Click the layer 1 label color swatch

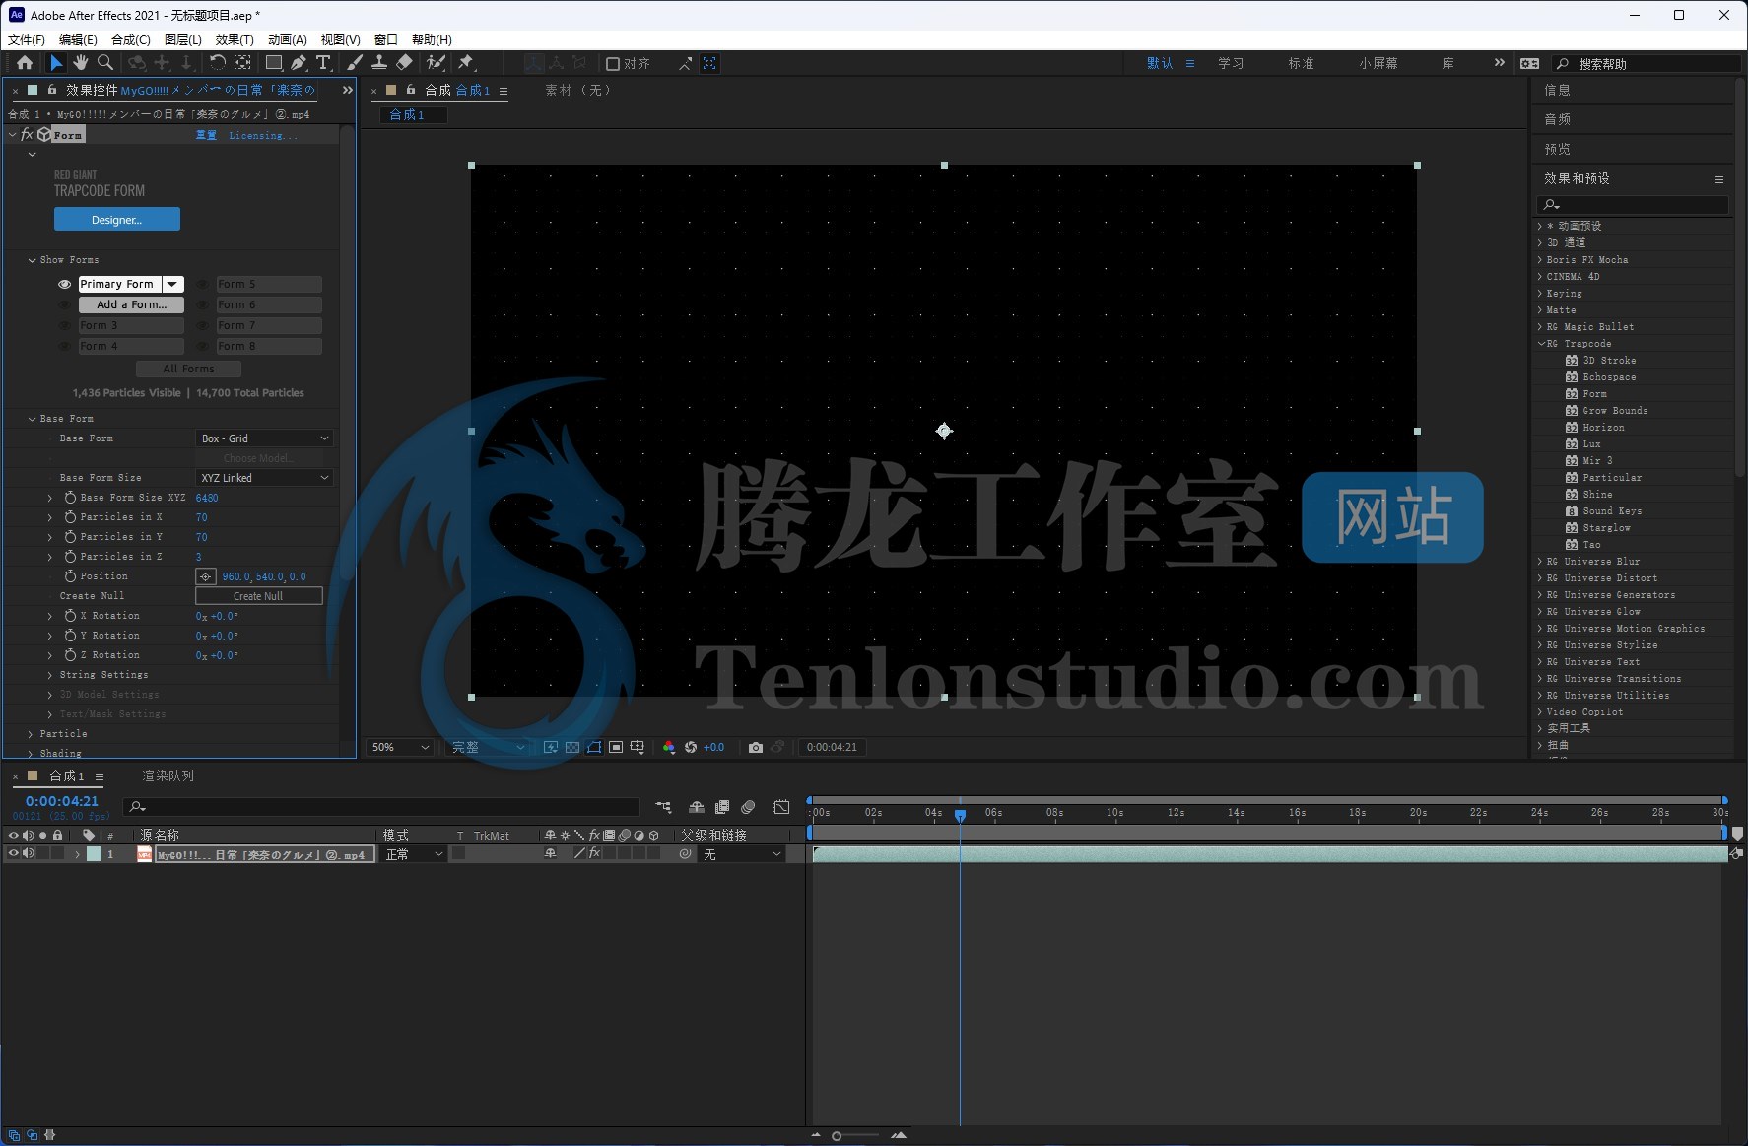pos(95,854)
